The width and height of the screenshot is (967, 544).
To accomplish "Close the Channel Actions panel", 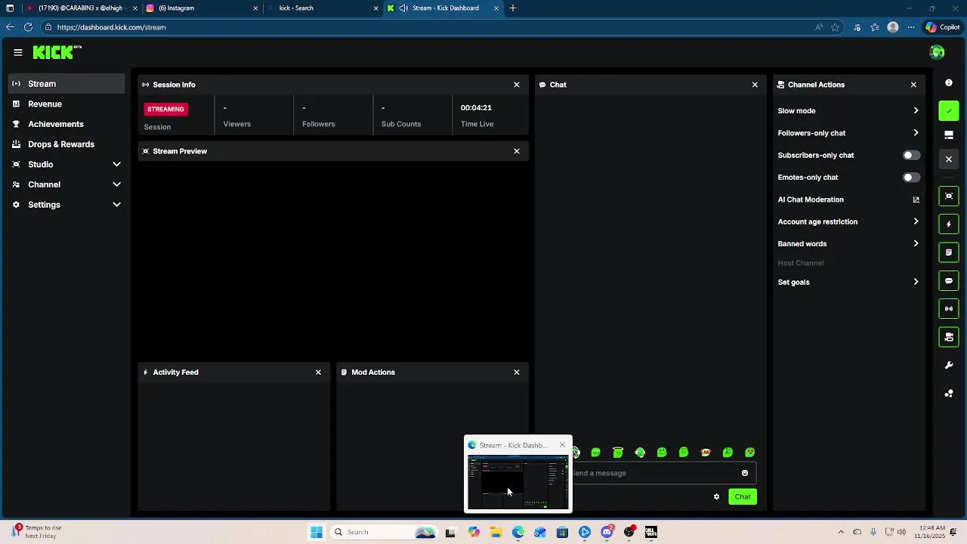I will click(x=913, y=85).
